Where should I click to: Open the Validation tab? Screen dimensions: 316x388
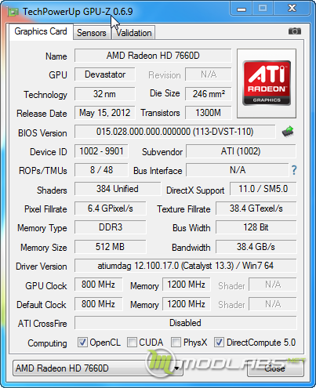[133, 33]
